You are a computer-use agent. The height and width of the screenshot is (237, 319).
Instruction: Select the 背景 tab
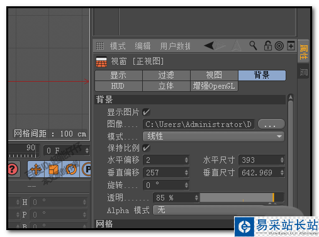(262, 75)
